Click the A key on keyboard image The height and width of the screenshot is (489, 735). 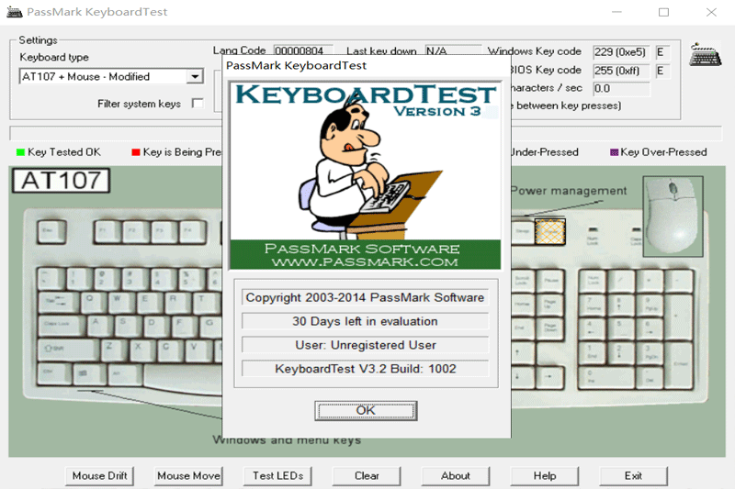[100, 326]
